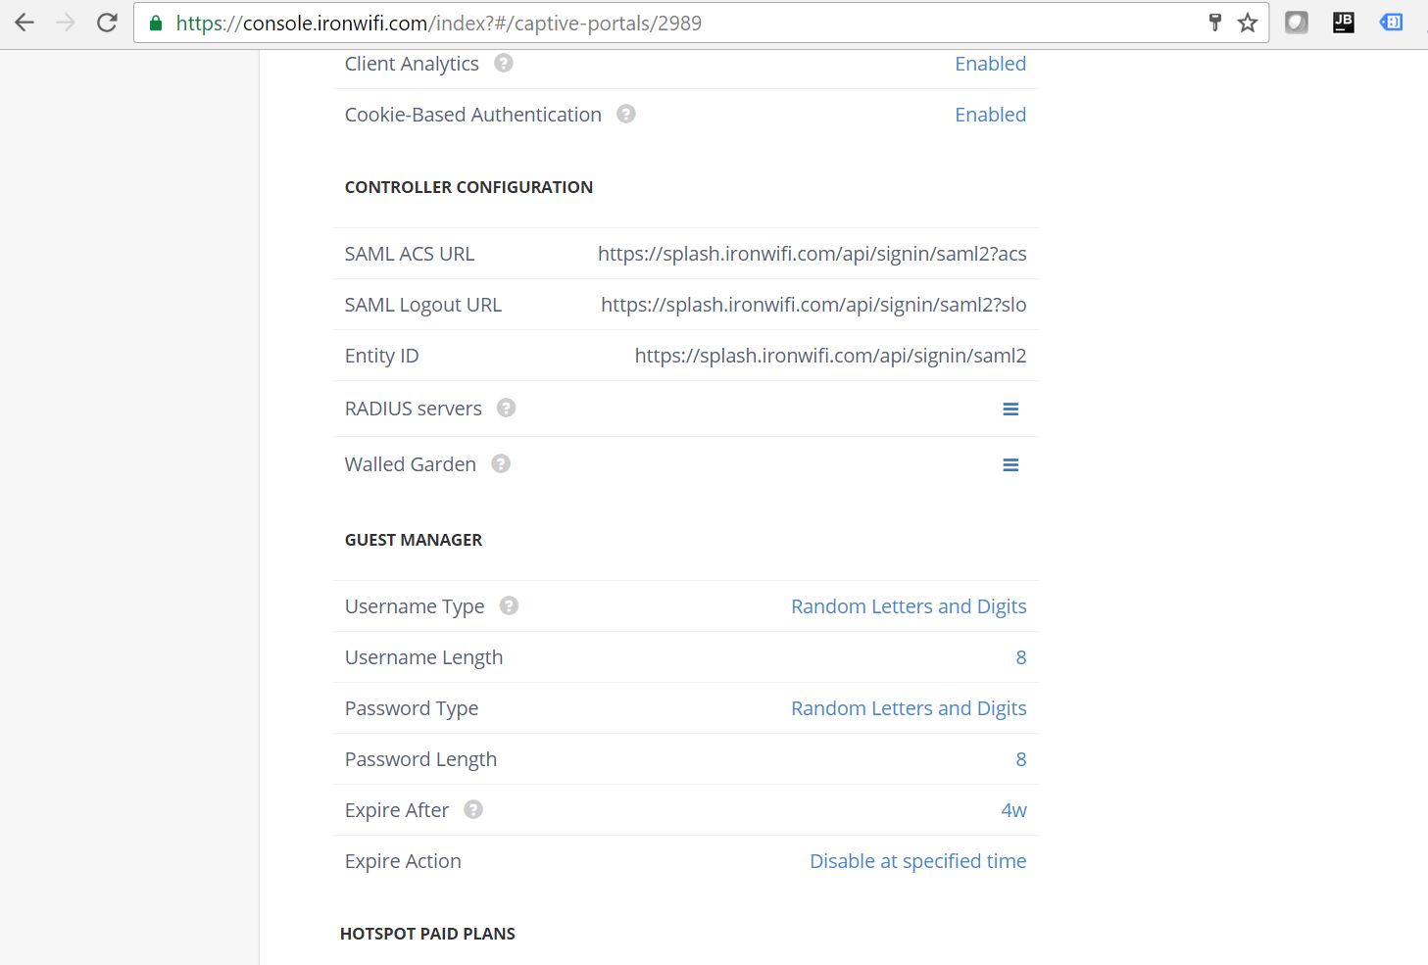Image resolution: width=1428 pixels, height=965 pixels.
Task: Click the Expire After help icon
Action: click(472, 809)
